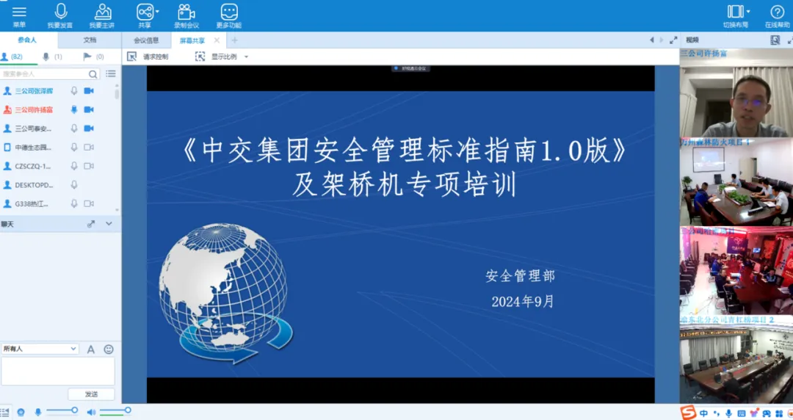Open the 切换布局 layout dropdown
This screenshot has height=420, width=793.
(x=748, y=12)
